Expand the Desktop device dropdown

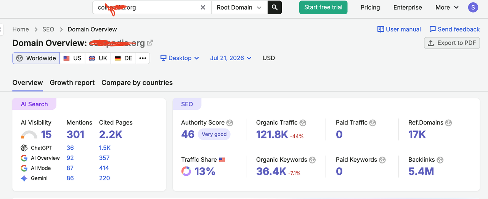(x=180, y=58)
